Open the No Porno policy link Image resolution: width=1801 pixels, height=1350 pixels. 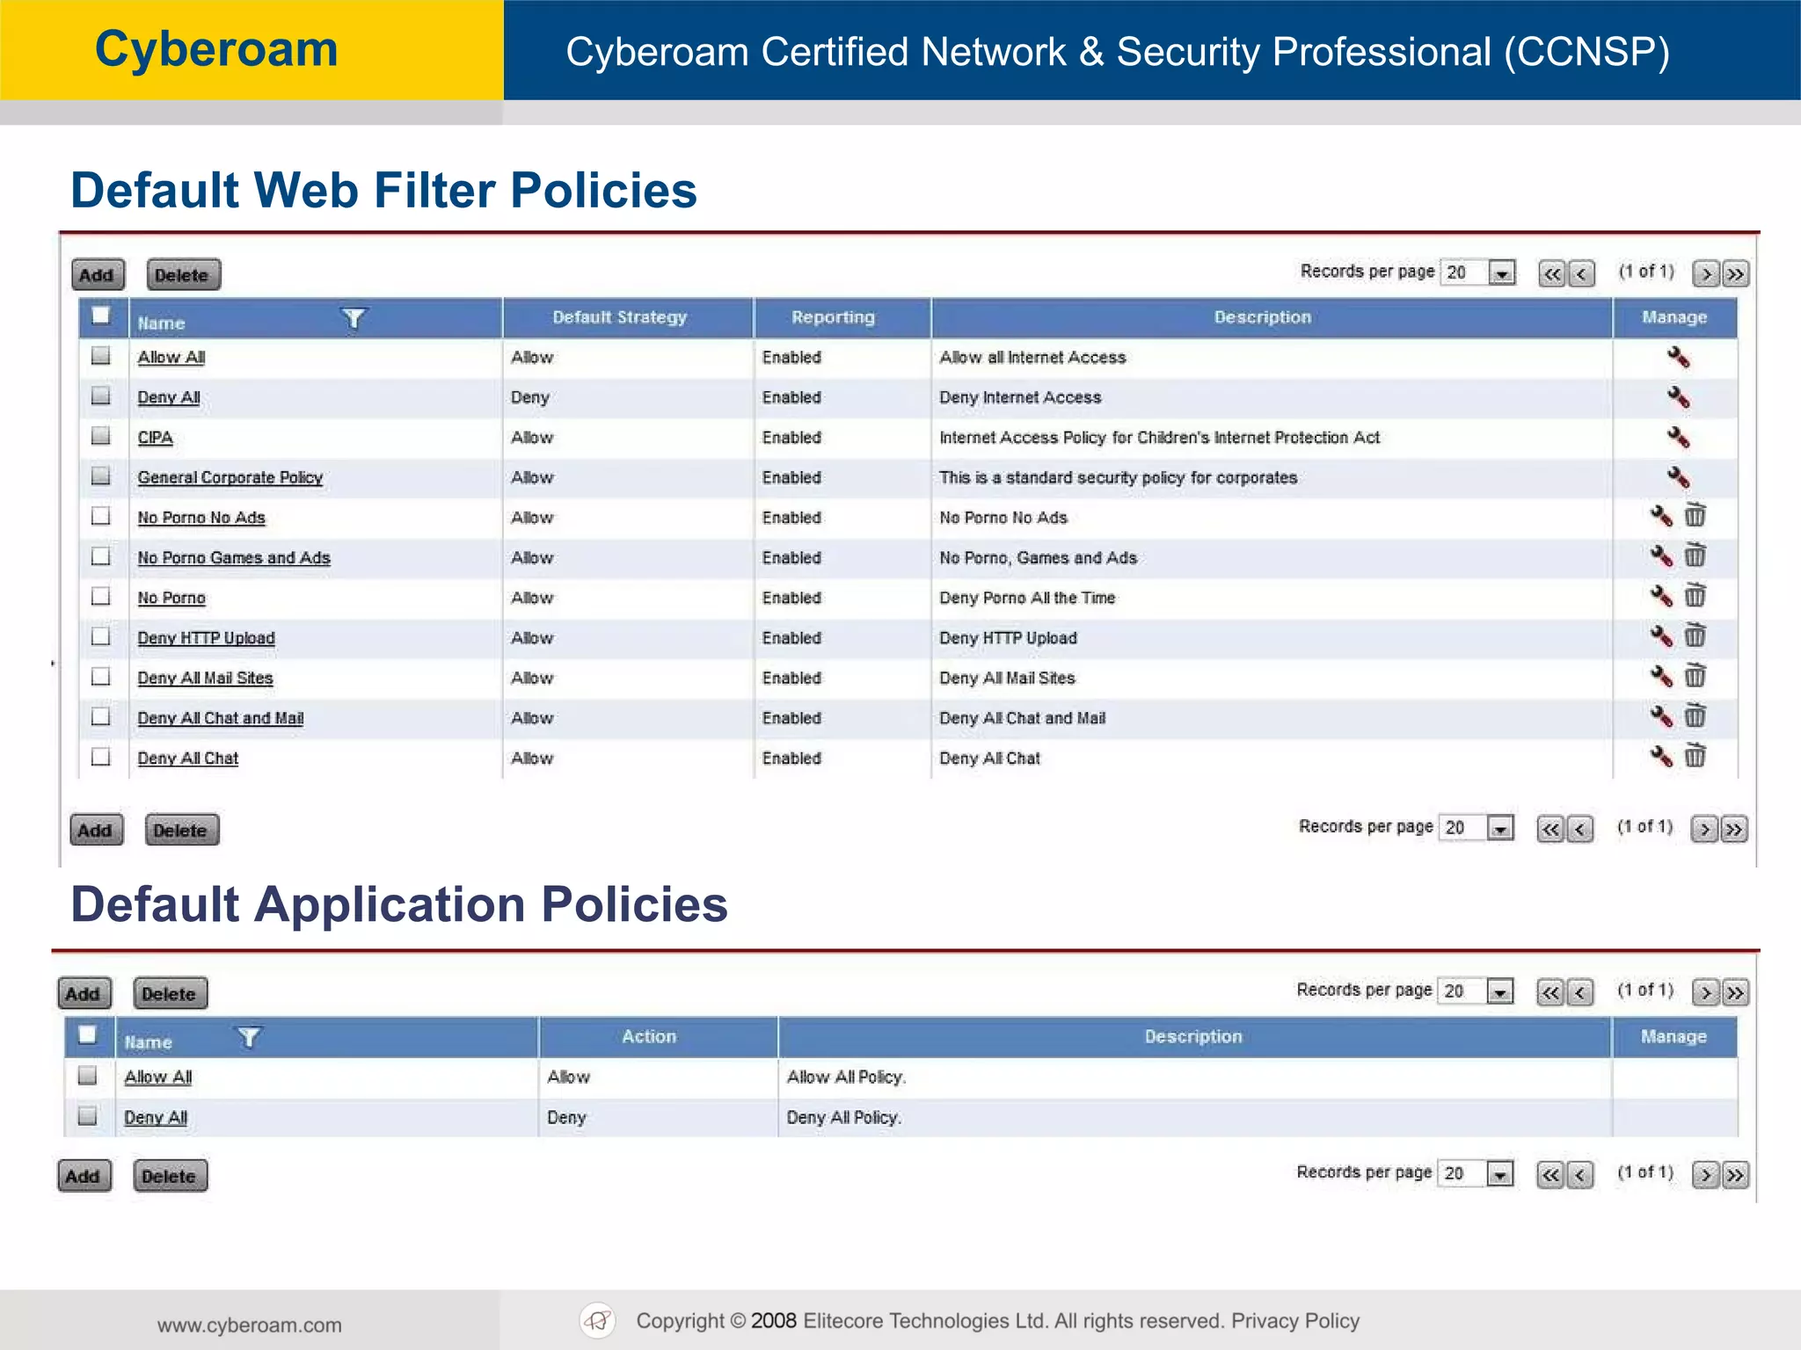tap(171, 598)
